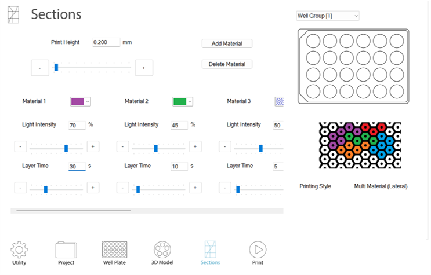Click the hexagon pattern preview thumbnail

click(x=360, y=145)
